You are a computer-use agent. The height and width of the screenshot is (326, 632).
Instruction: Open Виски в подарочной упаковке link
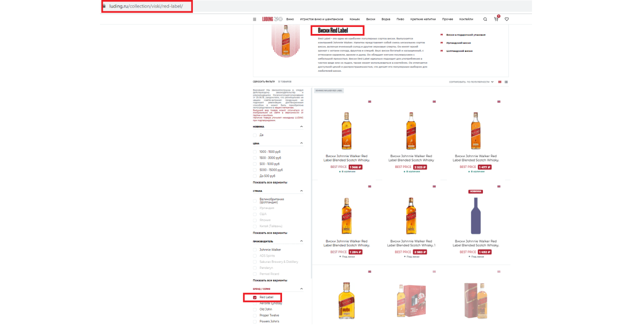coord(466,34)
